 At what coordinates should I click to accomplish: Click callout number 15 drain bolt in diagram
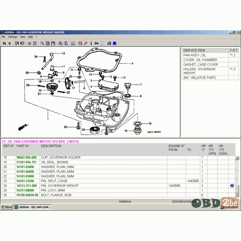coord(126,131)
